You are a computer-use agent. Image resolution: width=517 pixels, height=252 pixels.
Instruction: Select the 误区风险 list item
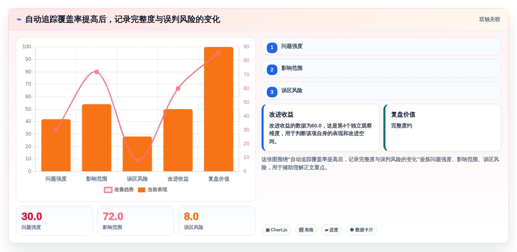(x=381, y=90)
